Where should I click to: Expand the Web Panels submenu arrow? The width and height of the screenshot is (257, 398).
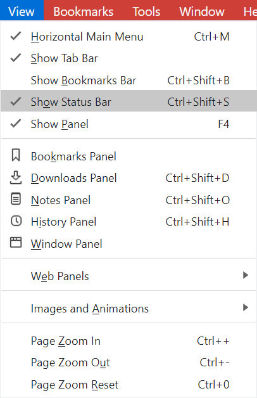click(245, 275)
